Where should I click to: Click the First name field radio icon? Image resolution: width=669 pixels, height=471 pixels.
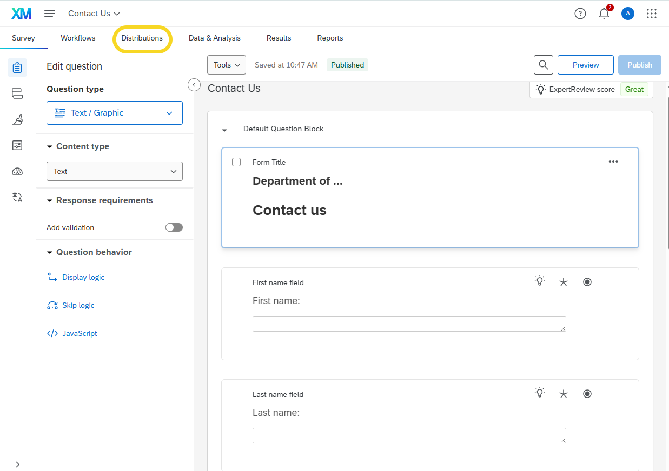pyautogui.click(x=587, y=282)
